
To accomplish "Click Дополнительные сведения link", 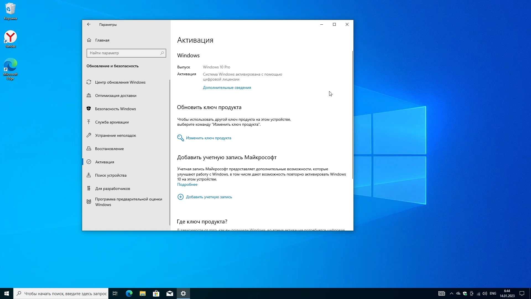I will [227, 87].
